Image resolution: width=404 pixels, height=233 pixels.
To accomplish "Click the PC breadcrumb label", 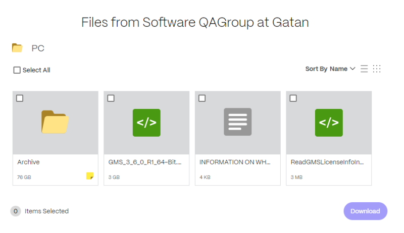I will coord(38,48).
